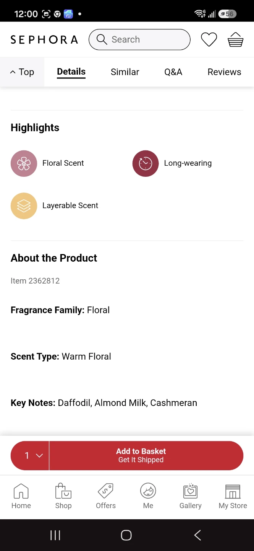Tap the Android back navigation button
The height and width of the screenshot is (551, 254).
[x=197, y=535]
